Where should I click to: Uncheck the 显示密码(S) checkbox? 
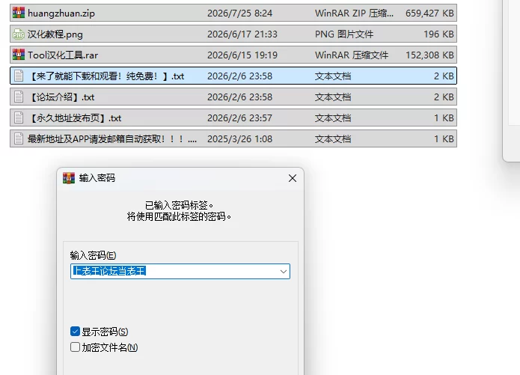[x=75, y=331]
